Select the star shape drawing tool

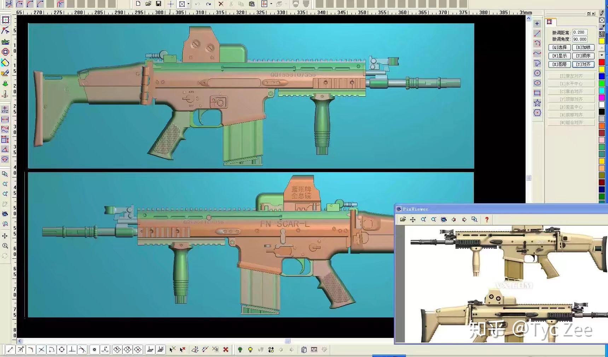click(x=537, y=103)
